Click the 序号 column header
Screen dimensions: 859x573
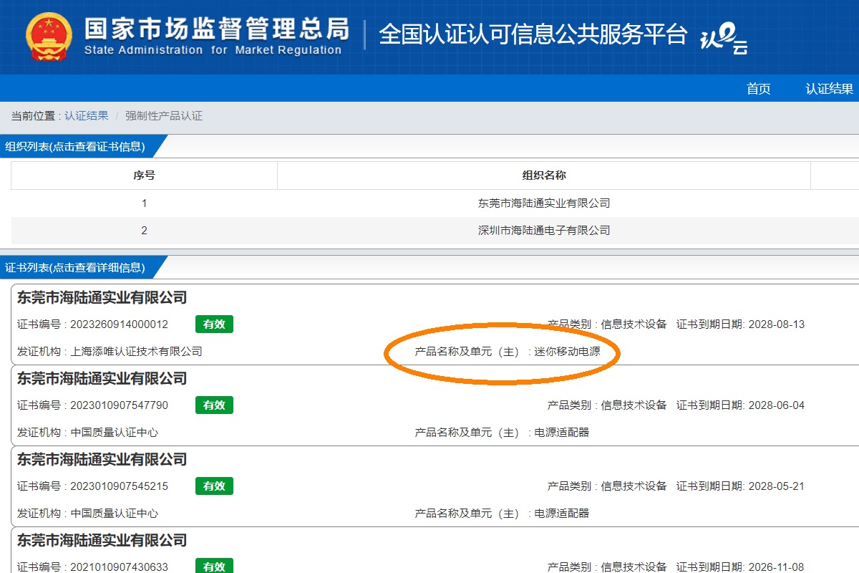[x=144, y=175]
